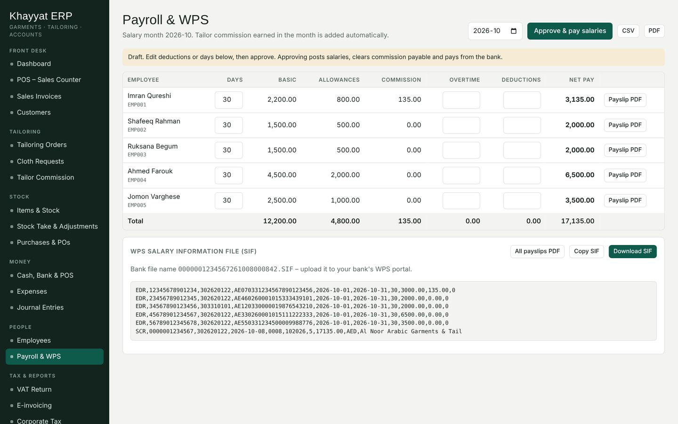This screenshot has height=424, width=678.
Task: Open Employees list
Action: 55,340
